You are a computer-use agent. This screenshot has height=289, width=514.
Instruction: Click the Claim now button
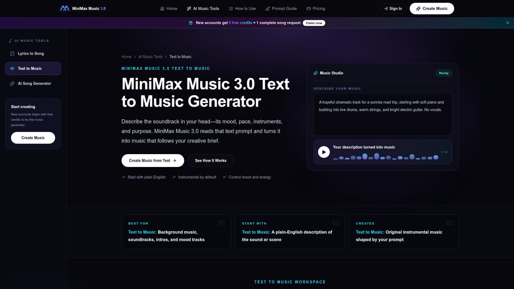(314, 23)
